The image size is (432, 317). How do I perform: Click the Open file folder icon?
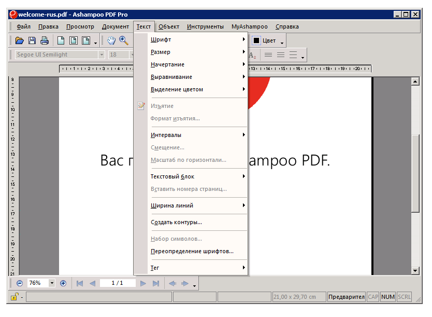click(19, 41)
